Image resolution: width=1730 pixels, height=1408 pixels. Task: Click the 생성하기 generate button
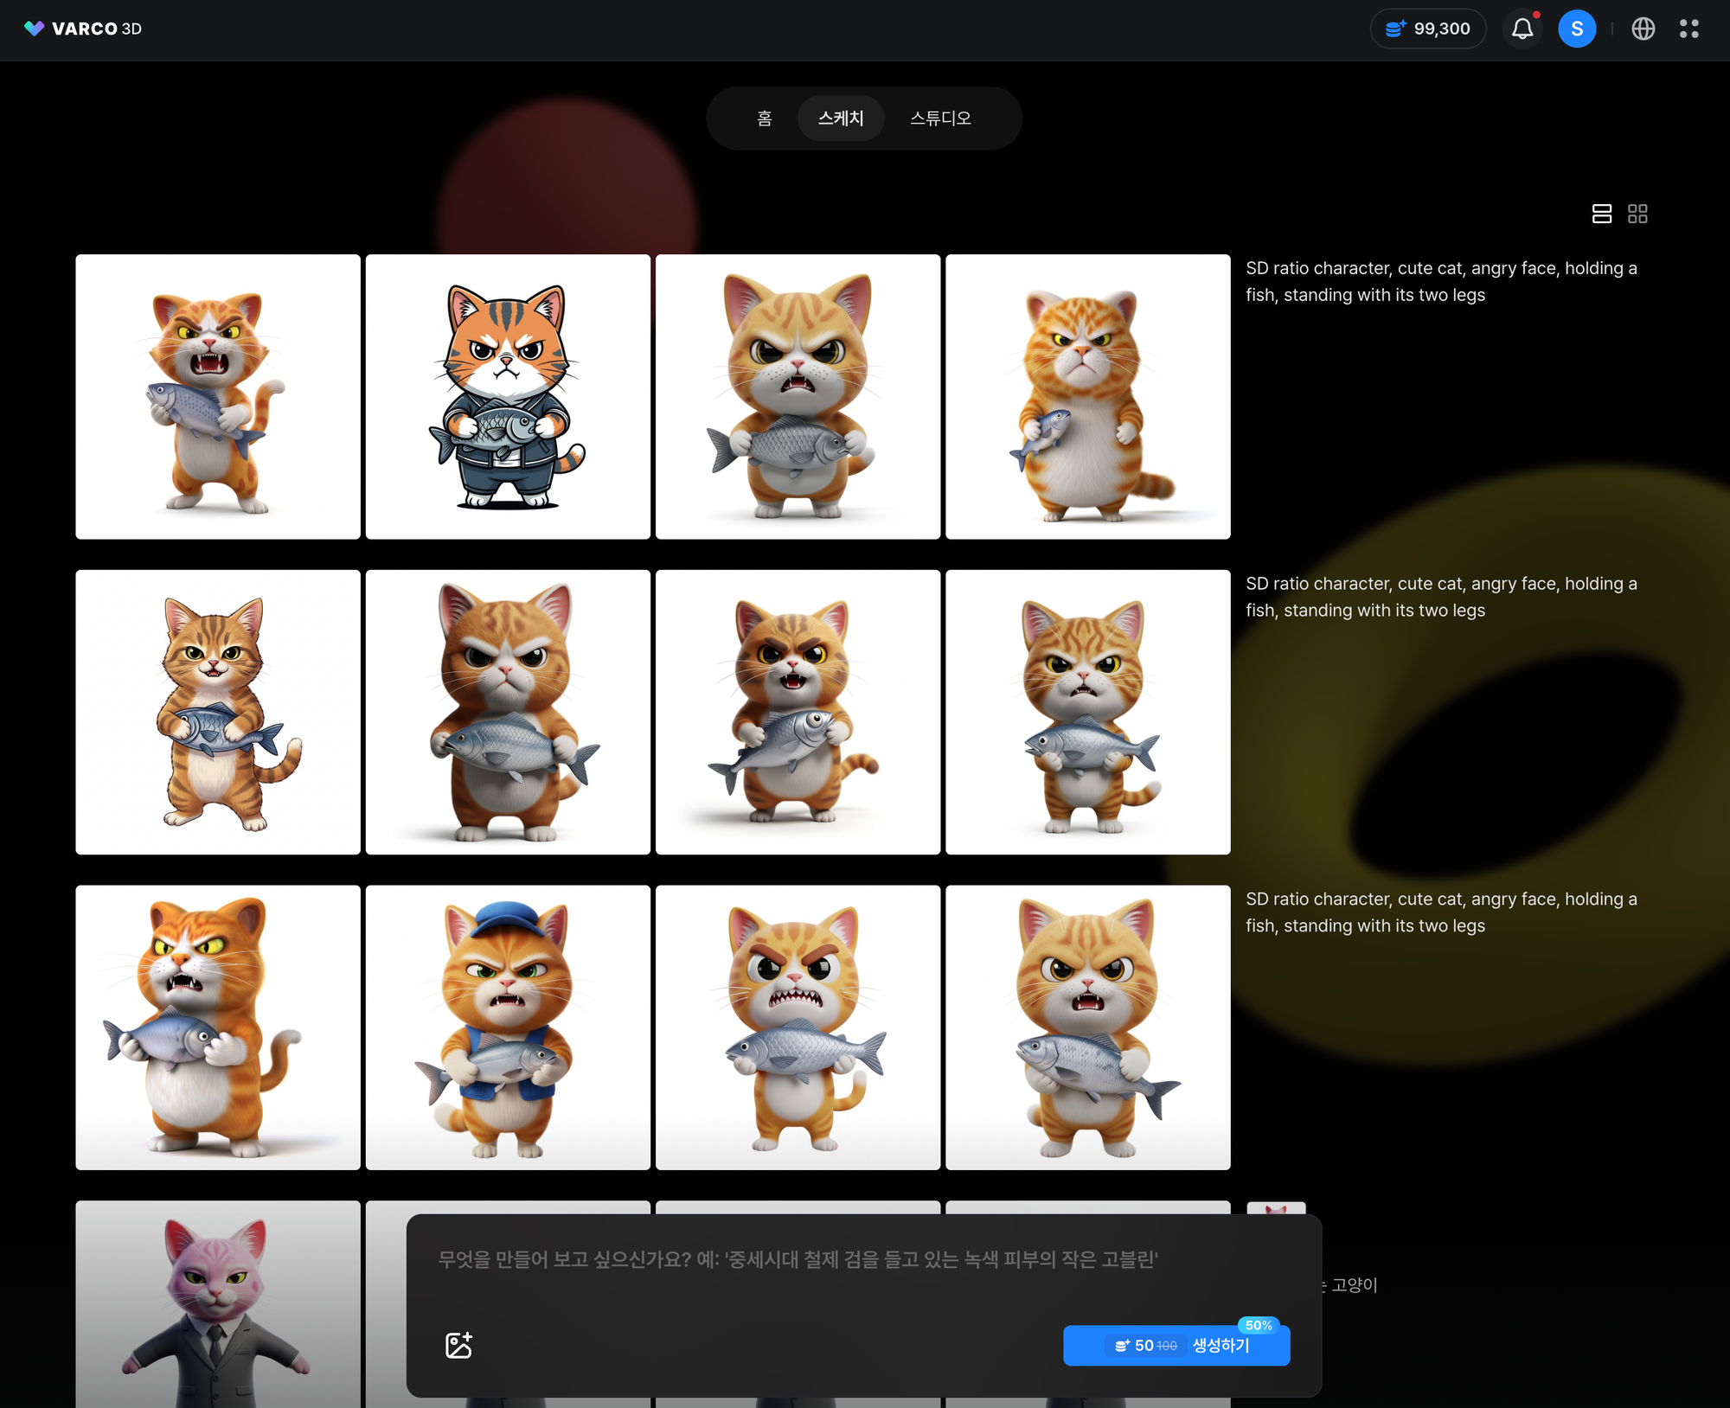pyautogui.click(x=1176, y=1346)
